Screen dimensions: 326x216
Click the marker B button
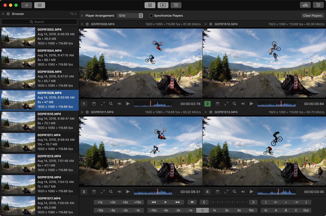tap(286, 210)
